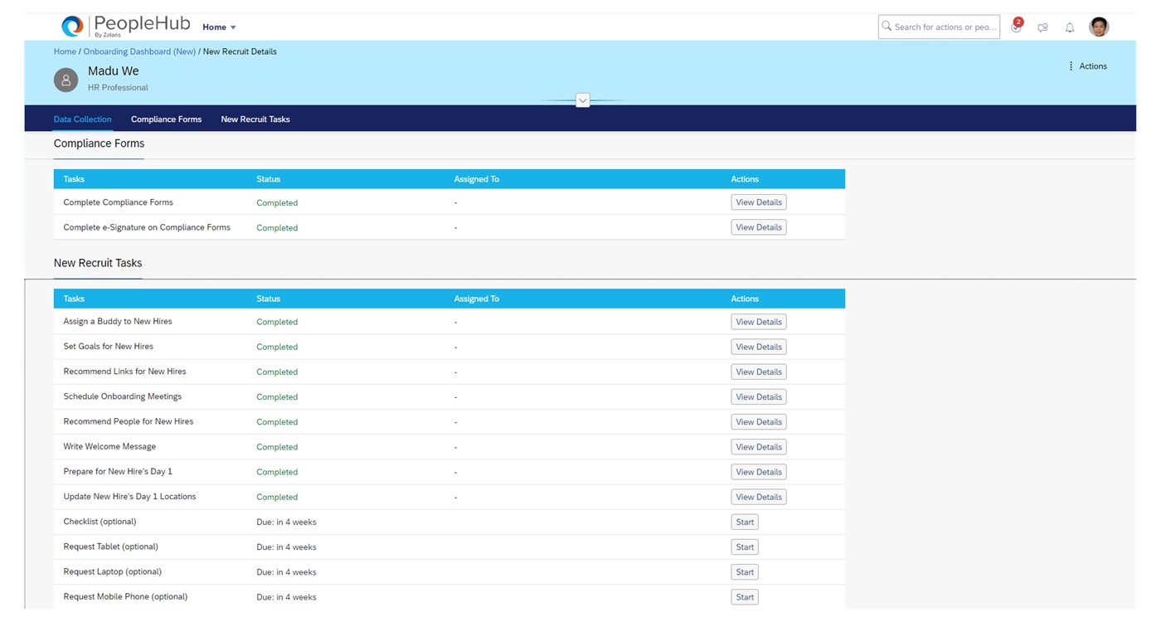Start the Request Laptop task
Screen dimensions: 1161x622
744,571
